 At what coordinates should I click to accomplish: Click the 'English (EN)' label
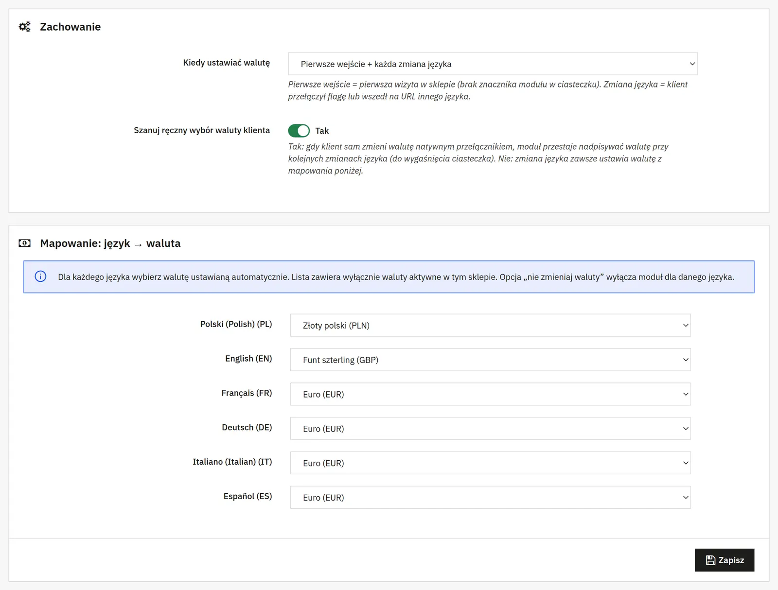[x=248, y=359]
